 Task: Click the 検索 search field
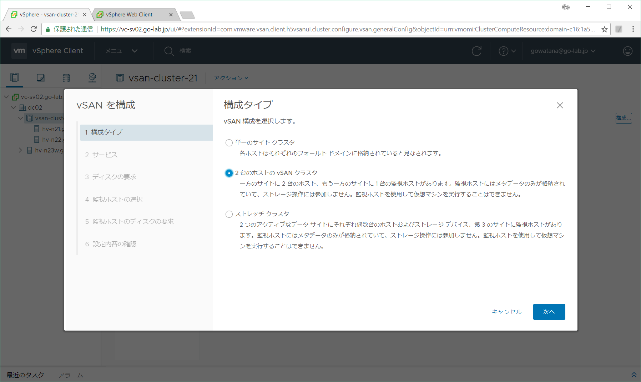point(185,51)
